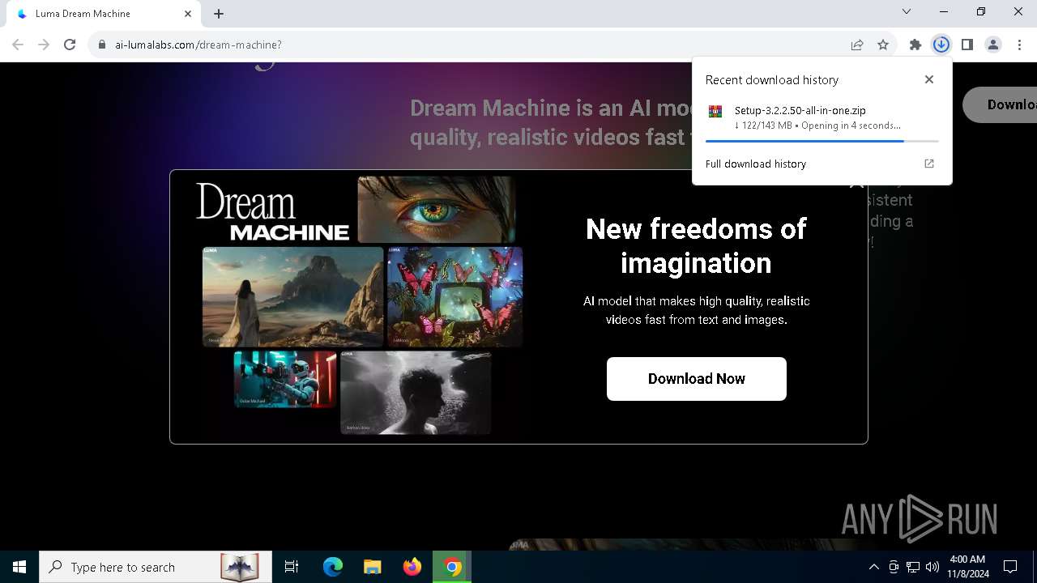This screenshot has width=1037, height=583.
Task: Click the butterflies television thumbnail
Action: point(454,297)
